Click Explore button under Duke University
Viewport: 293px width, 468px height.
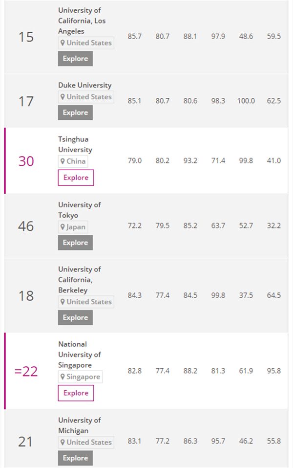point(75,112)
